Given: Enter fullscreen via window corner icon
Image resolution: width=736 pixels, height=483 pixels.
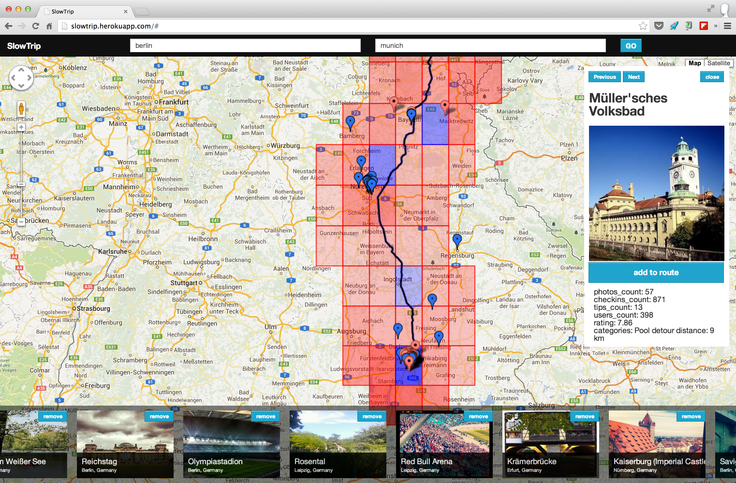Looking at the screenshot, I should (x=710, y=8).
